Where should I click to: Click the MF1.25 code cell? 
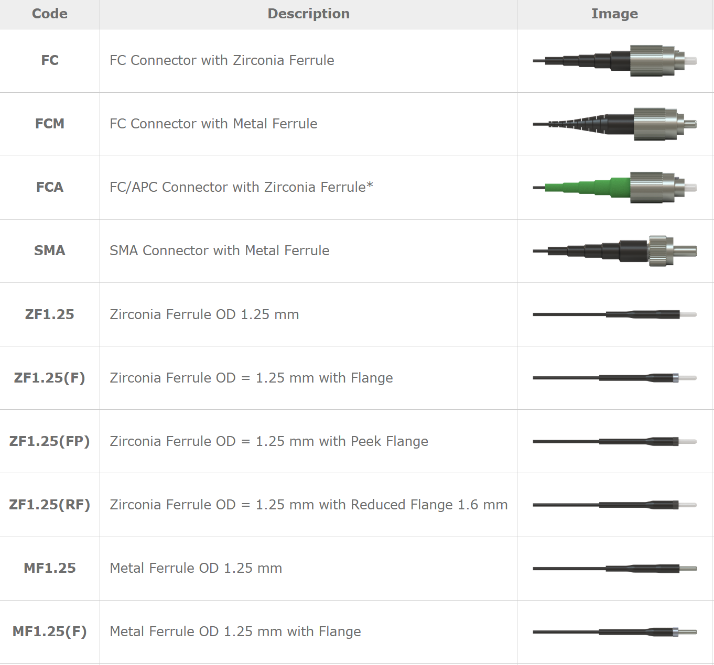click(x=50, y=568)
